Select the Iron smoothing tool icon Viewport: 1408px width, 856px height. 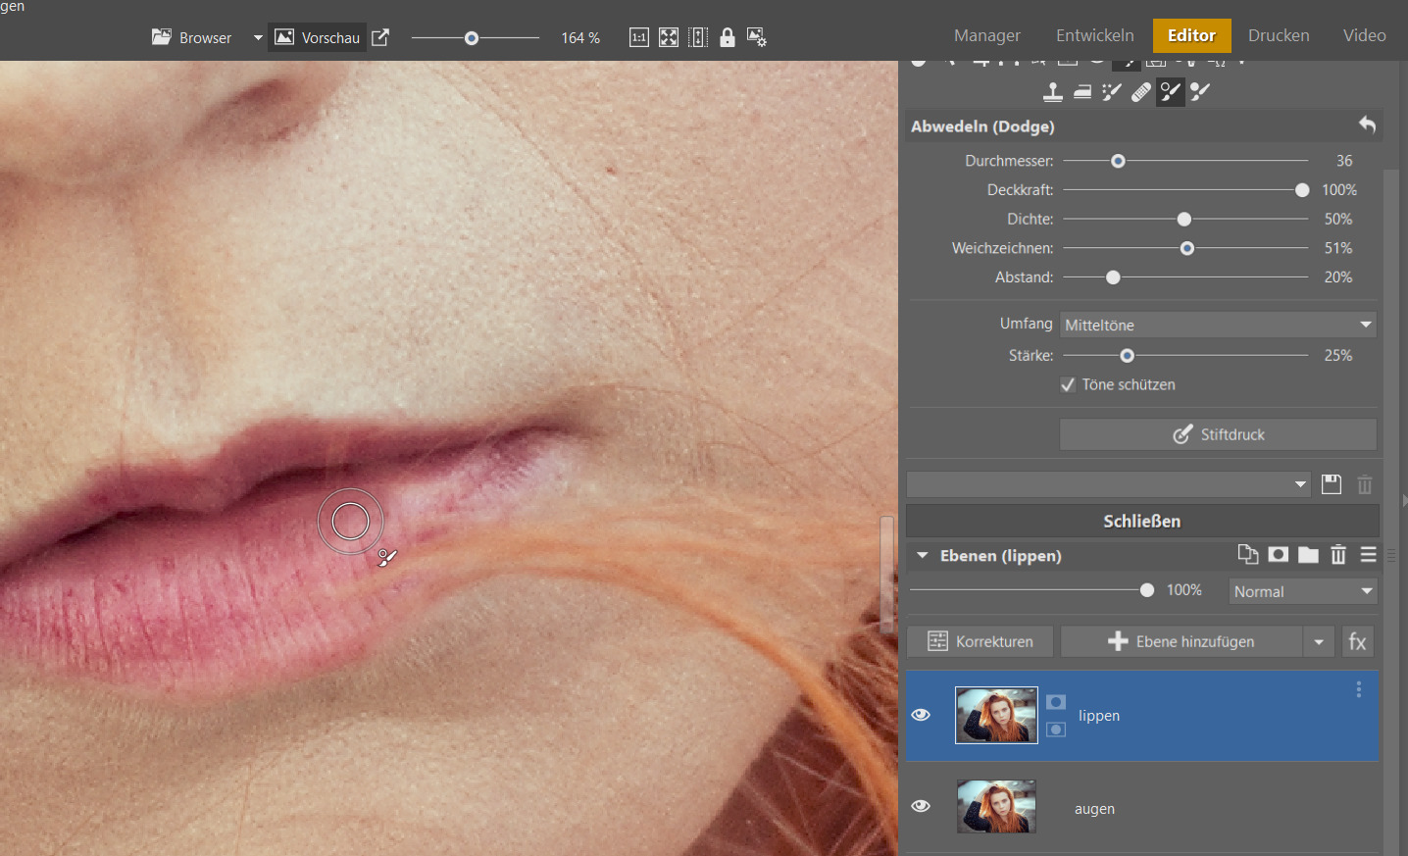pos(1082,92)
